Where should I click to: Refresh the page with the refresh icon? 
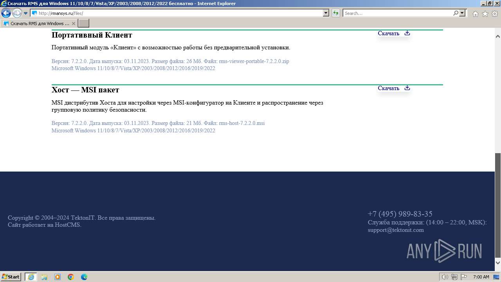(x=336, y=13)
